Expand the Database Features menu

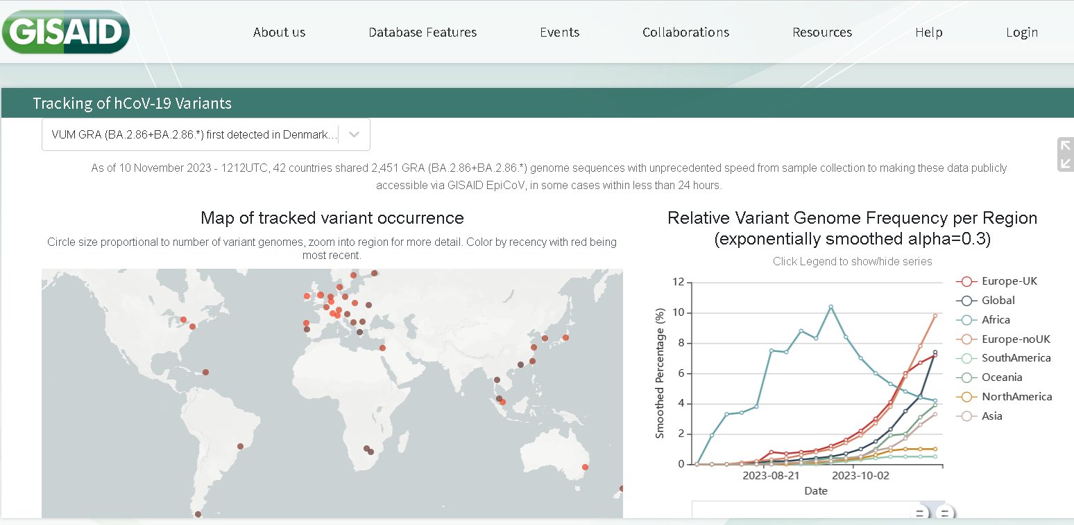[x=423, y=33]
